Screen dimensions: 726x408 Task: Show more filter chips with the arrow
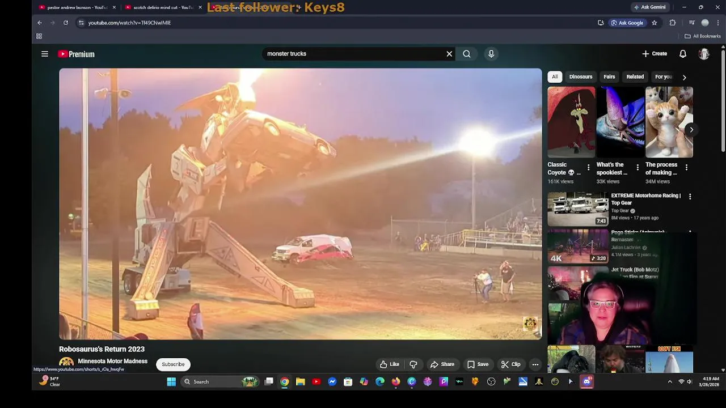(684, 77)
